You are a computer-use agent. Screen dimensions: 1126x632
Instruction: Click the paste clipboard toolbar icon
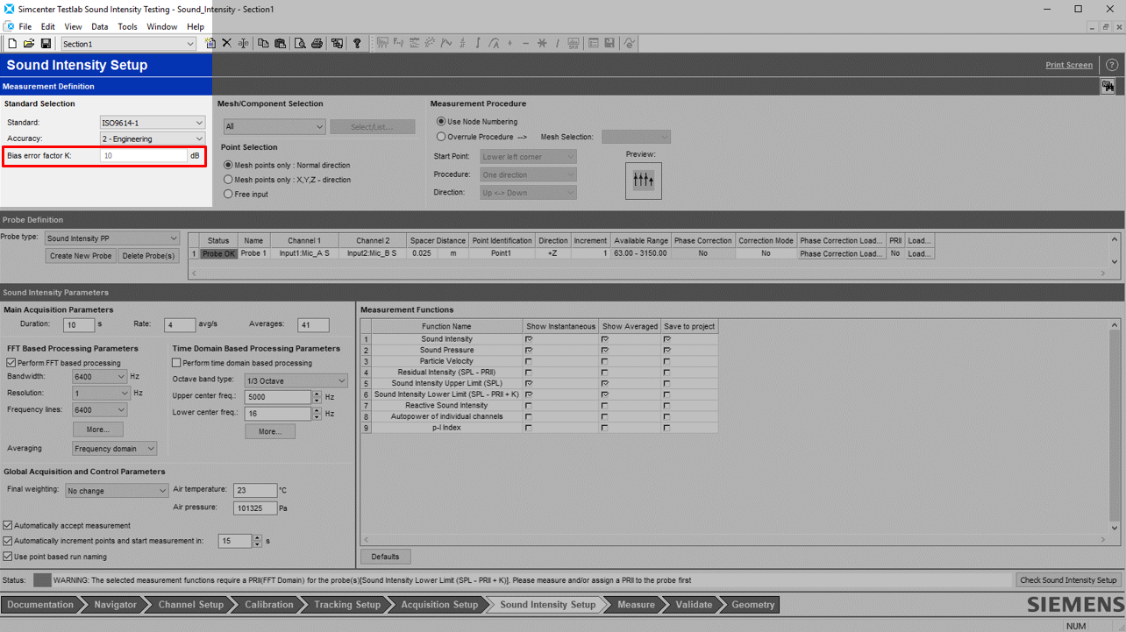coord(281,43)
